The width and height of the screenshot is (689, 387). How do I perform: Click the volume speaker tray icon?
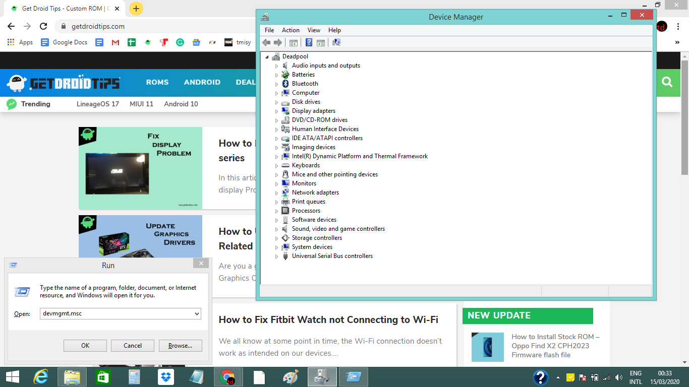tap(619, 377)
